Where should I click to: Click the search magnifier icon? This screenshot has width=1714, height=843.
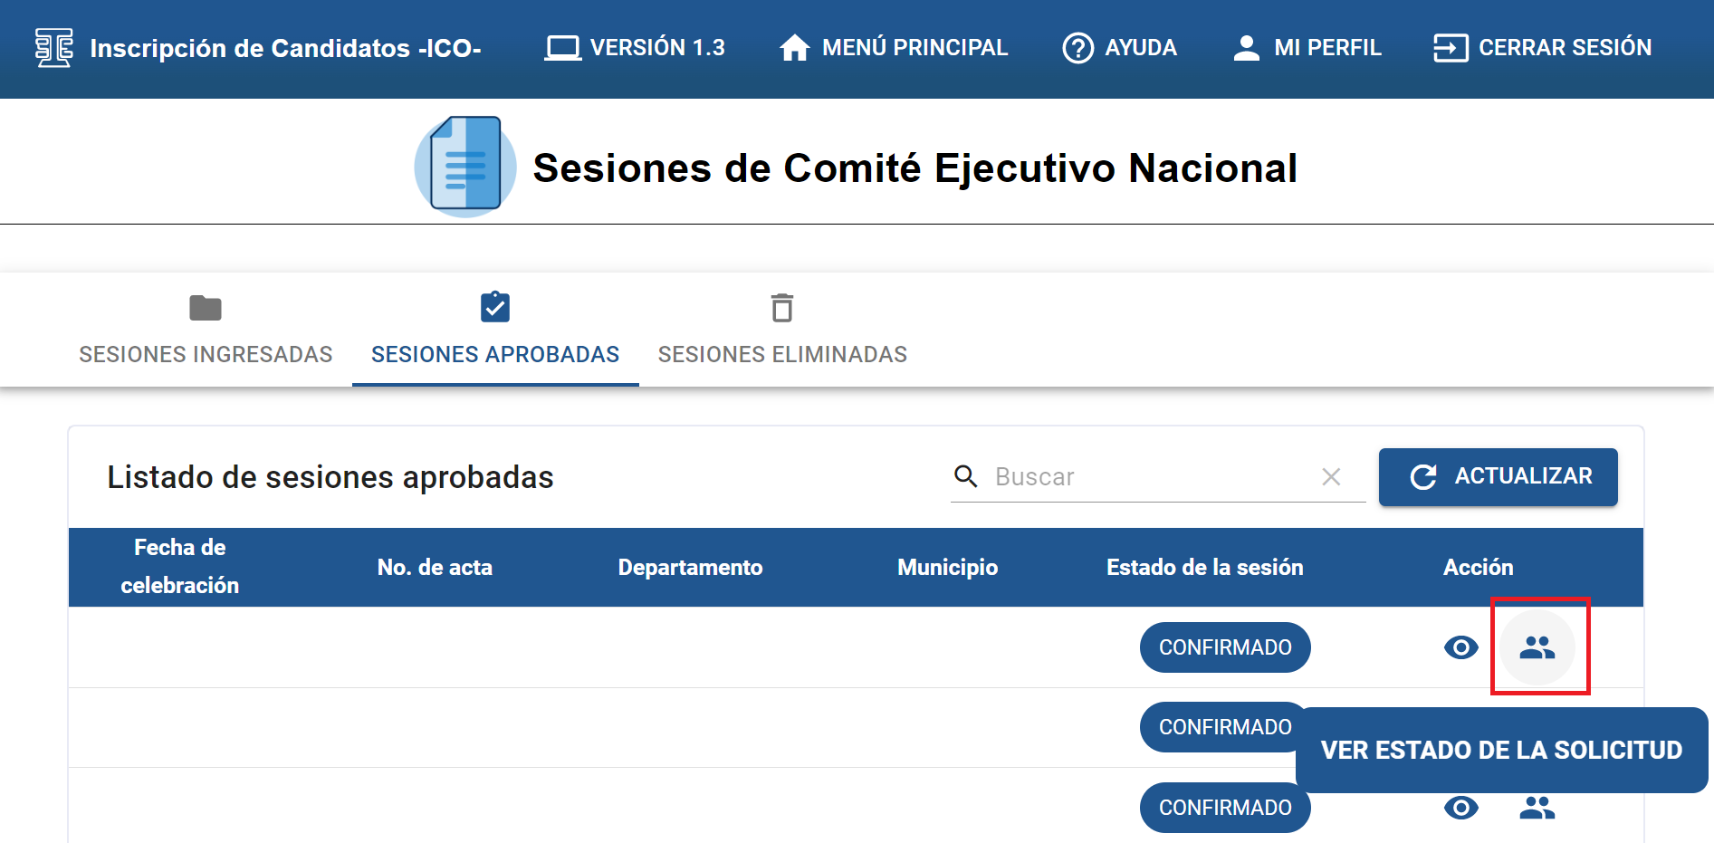(966, 476)
